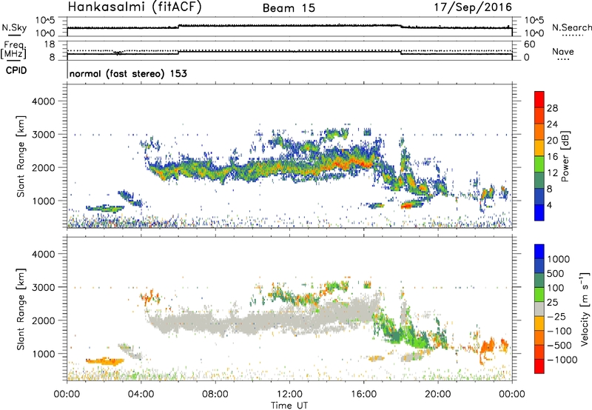The width and height of the screenshot is (592, 410).
Task: Click the 18 tick on frequency axis
Action: [x=50, y=44]
